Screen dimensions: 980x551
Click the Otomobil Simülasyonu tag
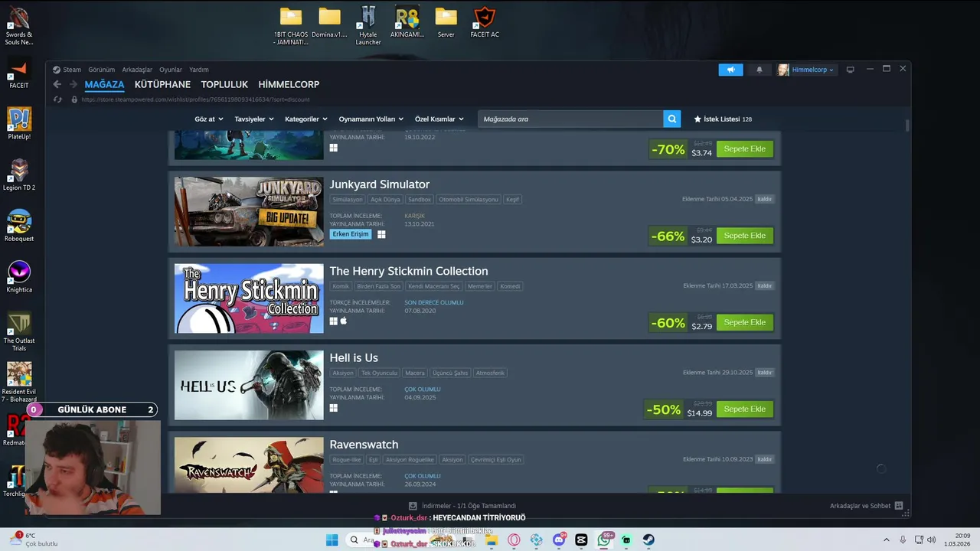click(469, 200)
